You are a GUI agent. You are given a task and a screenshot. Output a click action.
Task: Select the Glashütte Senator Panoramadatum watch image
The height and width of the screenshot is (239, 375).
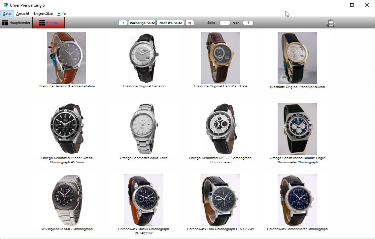(x=66, y=58)
